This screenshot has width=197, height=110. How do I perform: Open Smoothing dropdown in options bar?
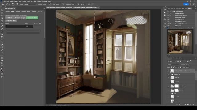click(76, 4)
